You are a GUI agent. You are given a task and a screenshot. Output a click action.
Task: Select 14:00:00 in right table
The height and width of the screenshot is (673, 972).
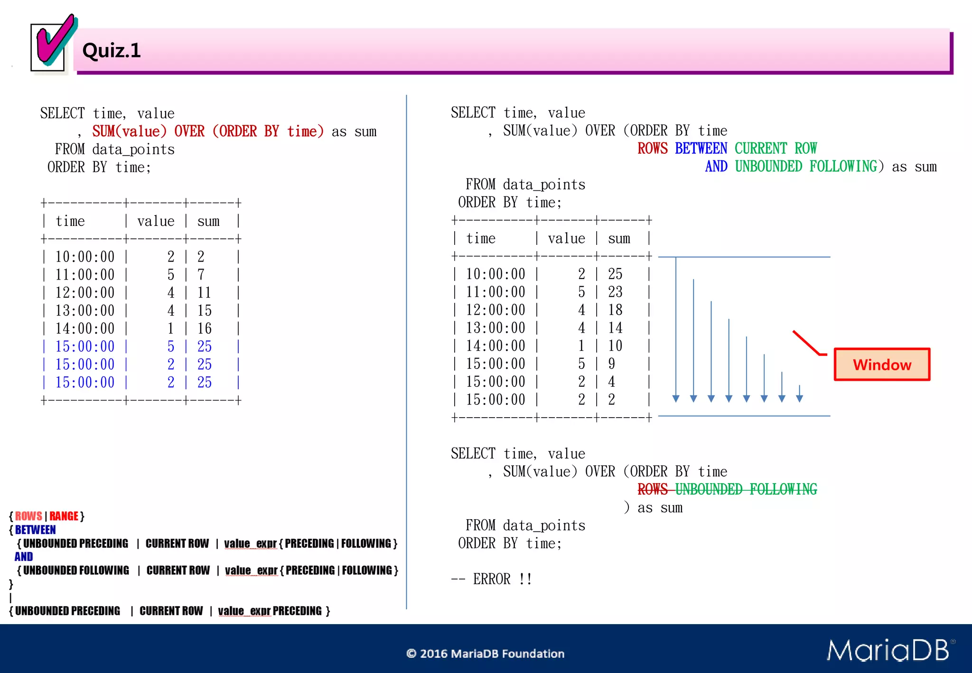[495, 346]
